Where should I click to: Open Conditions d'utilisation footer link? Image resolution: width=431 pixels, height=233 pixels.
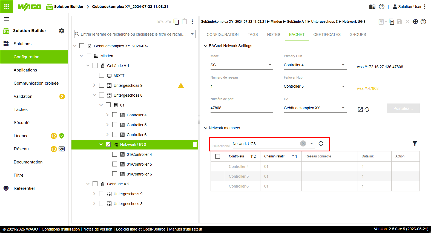tap(61, 229)
